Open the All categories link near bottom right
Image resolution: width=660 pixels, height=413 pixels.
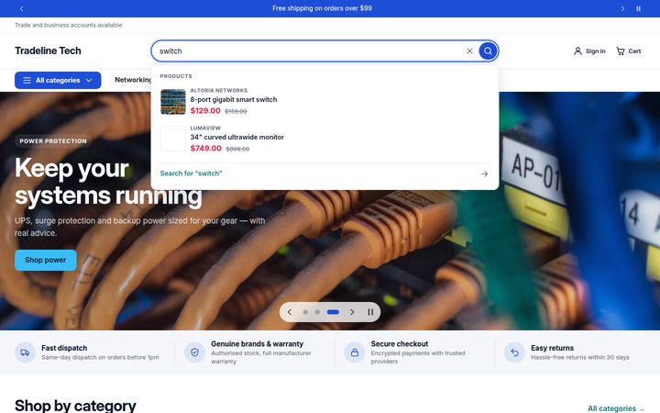point(616,408)
